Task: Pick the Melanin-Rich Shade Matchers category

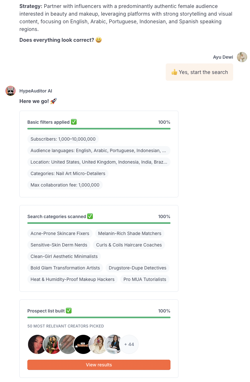Action: tap(129, 233)
